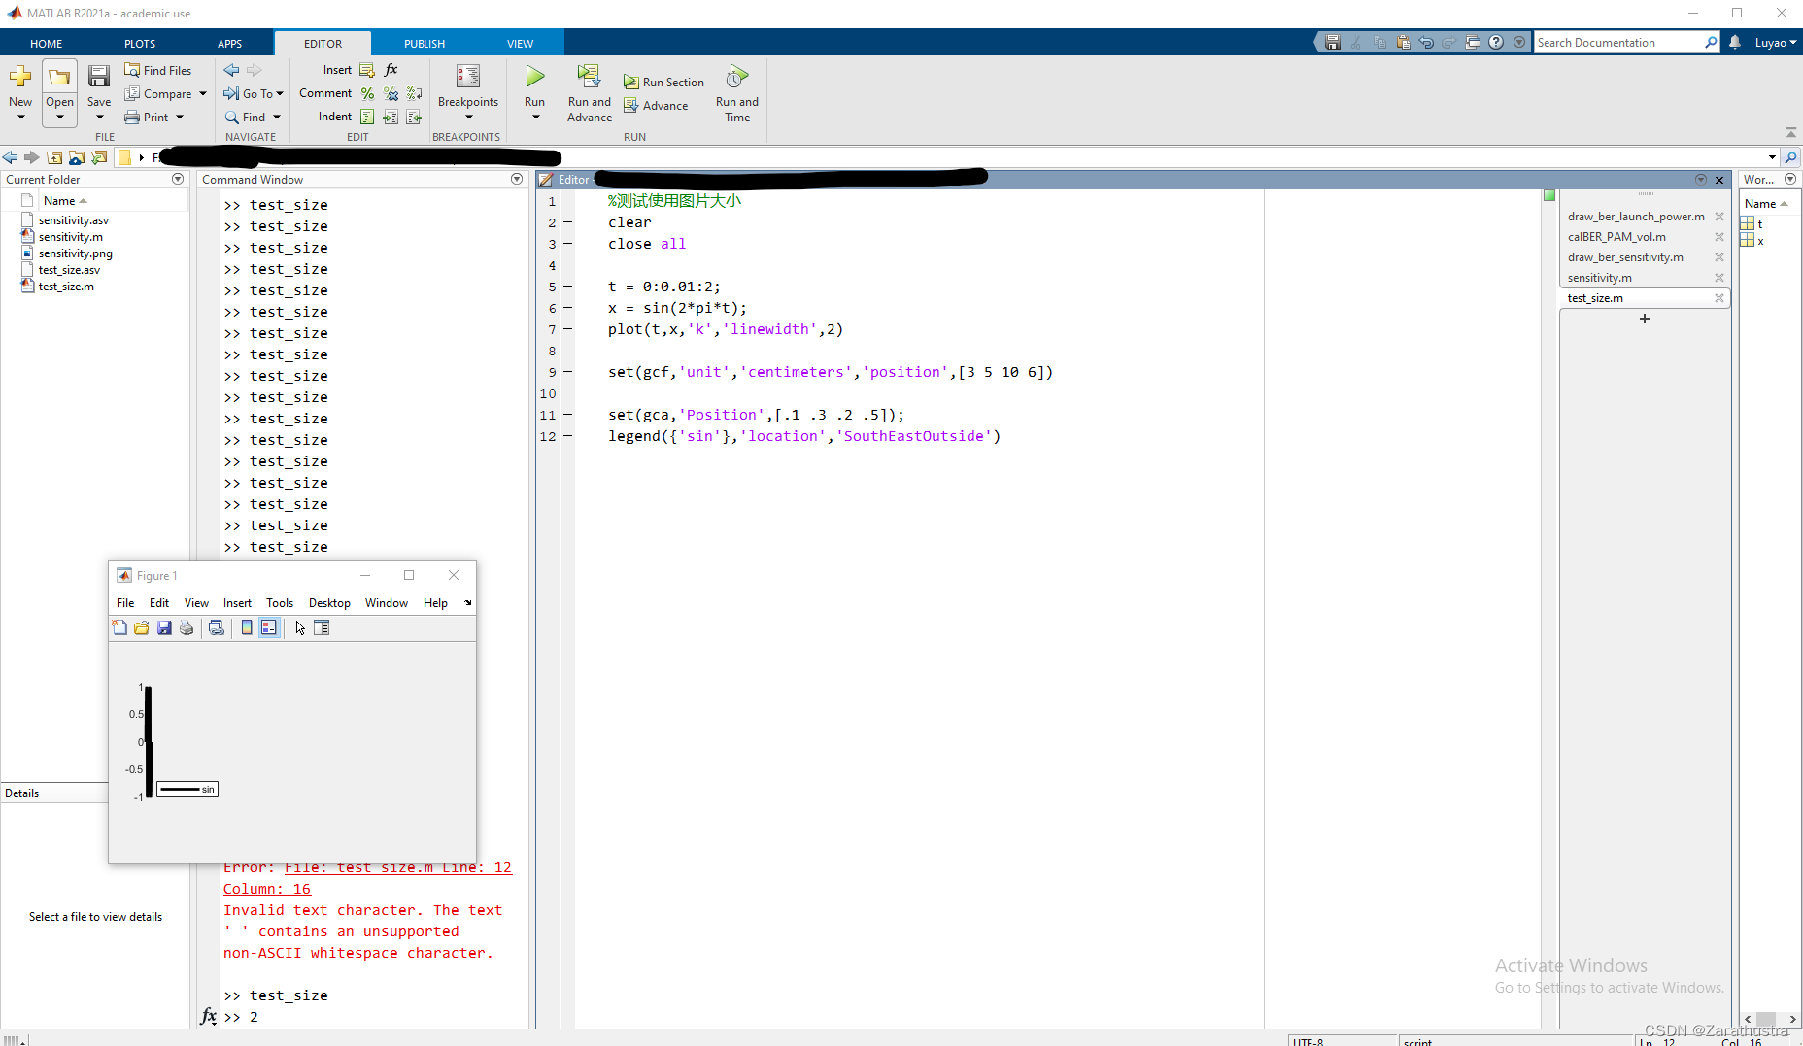Viewport: 1803px width, 1046px height.
Task: Toggle breakpoint dash on line 9
Action: click(568, 372)
